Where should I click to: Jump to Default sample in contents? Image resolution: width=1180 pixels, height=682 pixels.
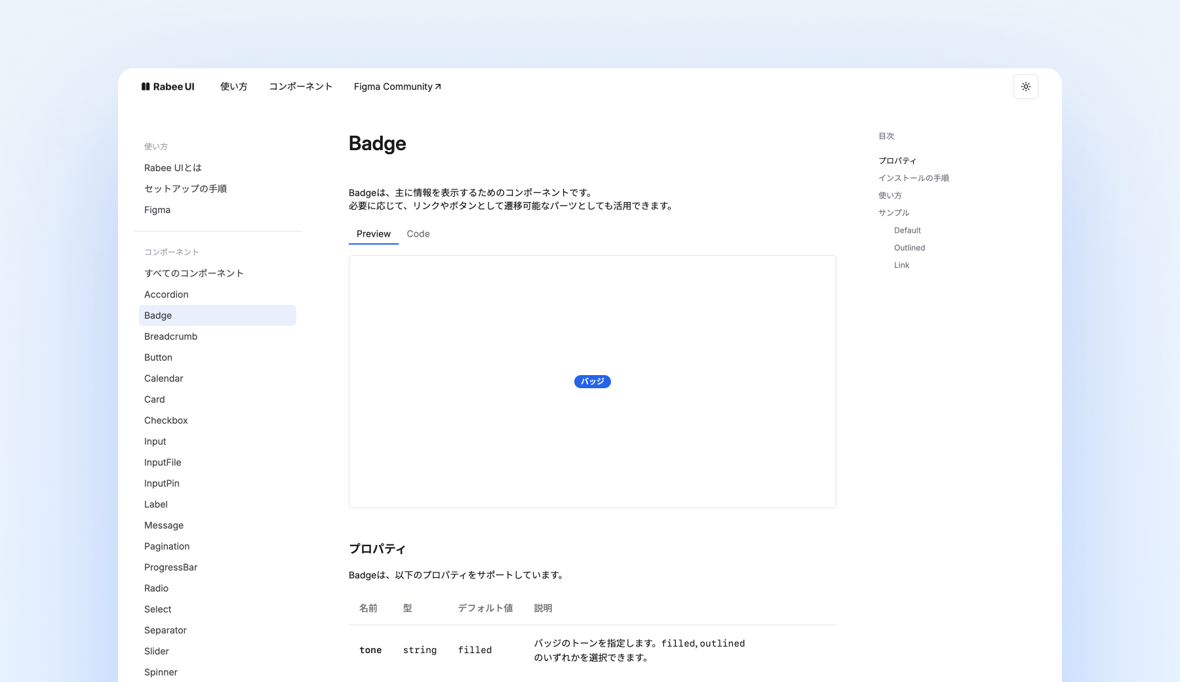point(907,230)
